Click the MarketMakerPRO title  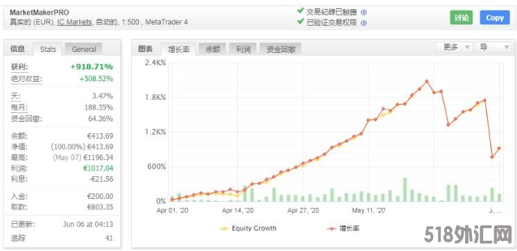[x=40, y=13]
